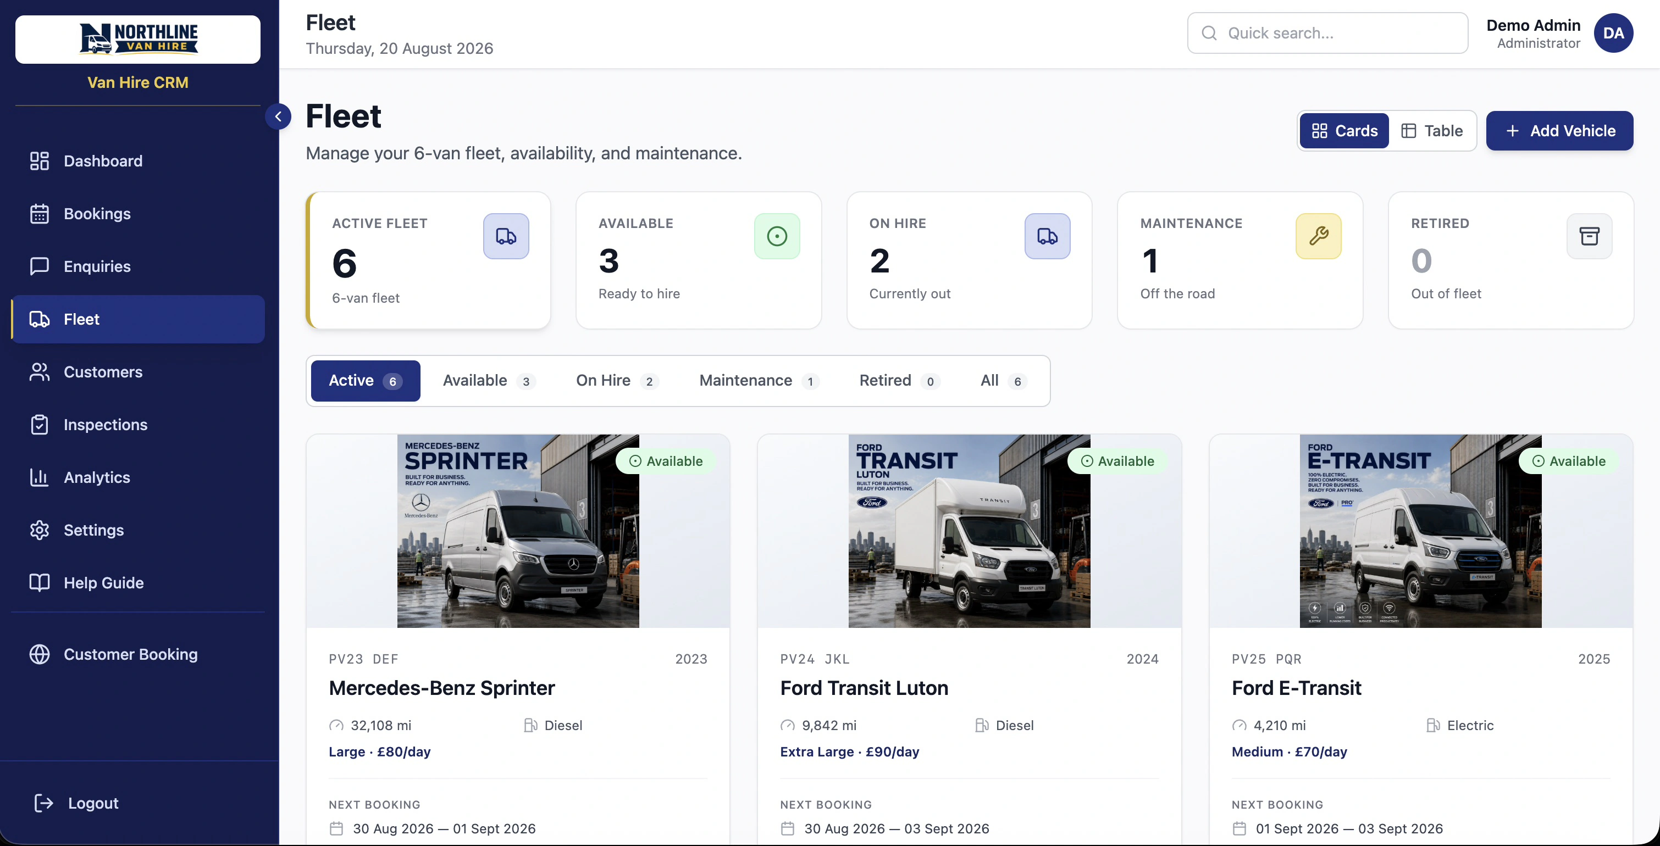The image size is (1660, 846).
Task: Open the Ford E-Transit photo
Action: click(1421, 531)
